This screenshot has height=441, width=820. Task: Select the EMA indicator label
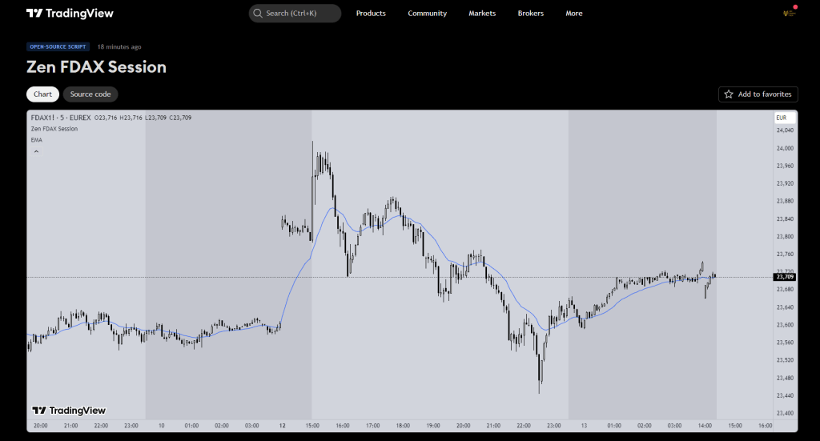[x=37, y=140]
